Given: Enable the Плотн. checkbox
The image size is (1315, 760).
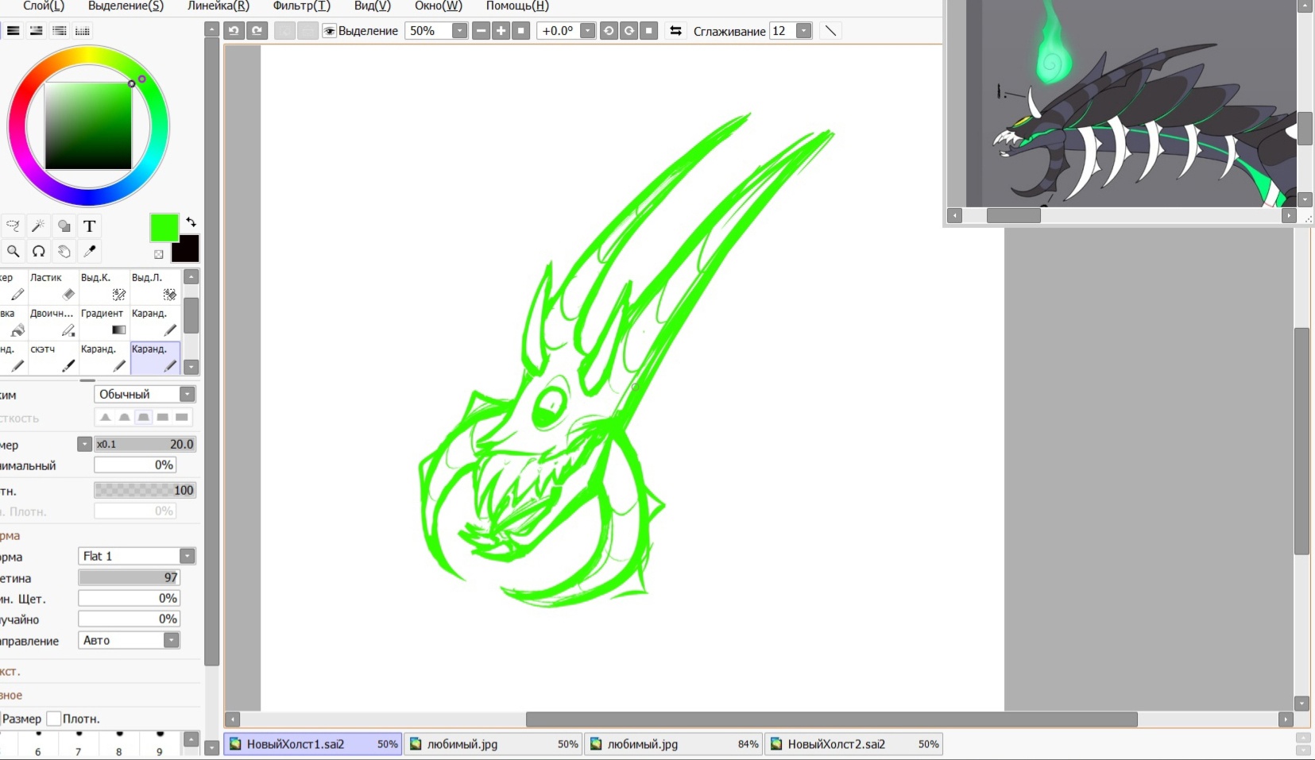Looking at the screenshot, I should point(54,719).
